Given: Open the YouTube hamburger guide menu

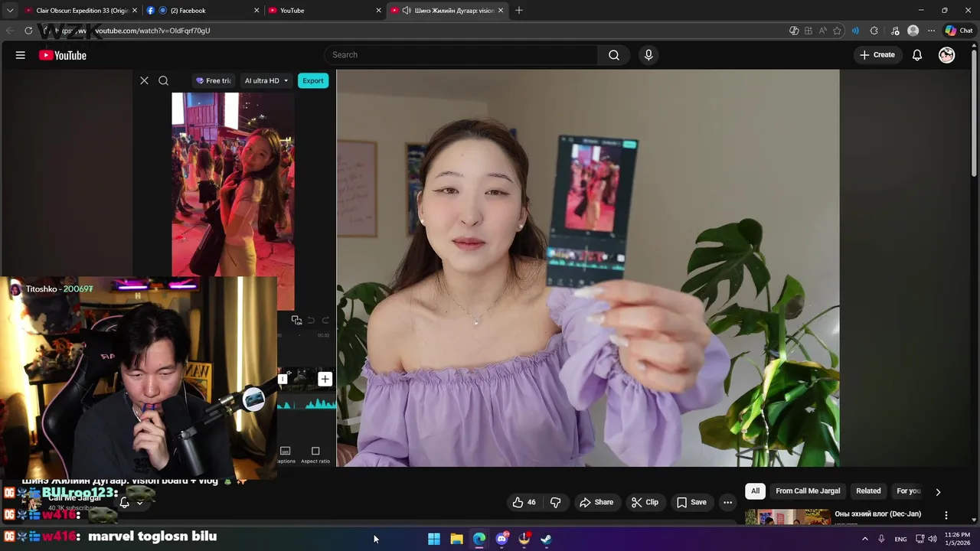Looking at the screenshot, I should [21, 55].
